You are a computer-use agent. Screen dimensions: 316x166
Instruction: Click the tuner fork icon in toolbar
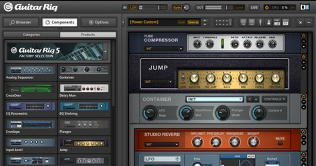point(260,22)
